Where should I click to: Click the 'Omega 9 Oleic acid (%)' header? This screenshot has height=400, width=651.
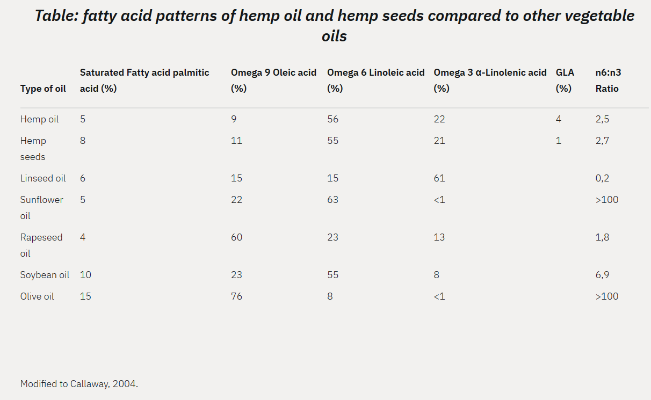[x=273, y=80]
